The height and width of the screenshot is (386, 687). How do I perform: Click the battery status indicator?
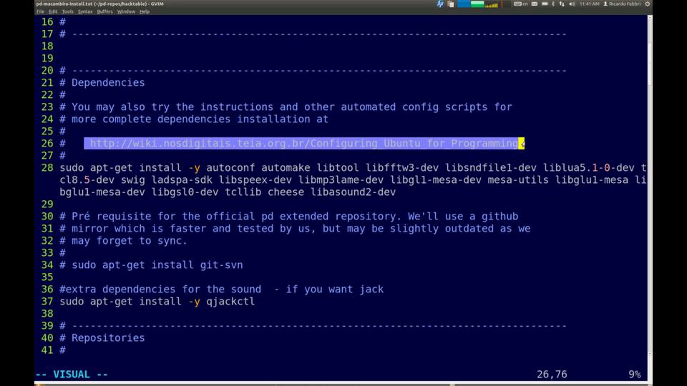pos(544,4)
